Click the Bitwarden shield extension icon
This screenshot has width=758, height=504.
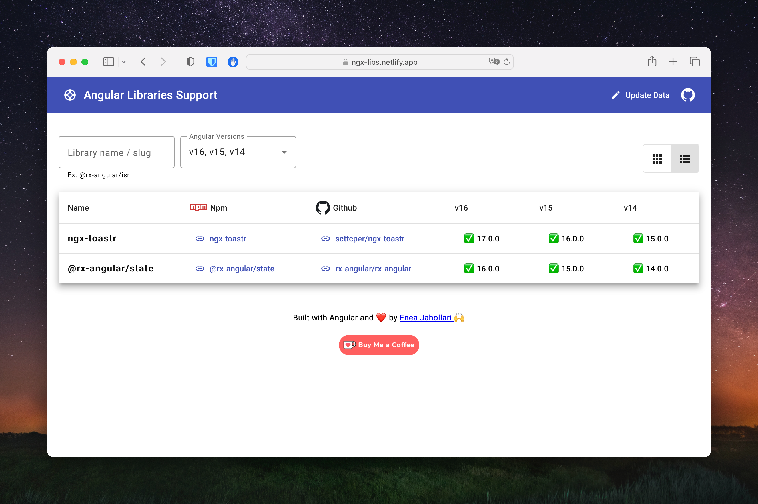(x=212, y=62)
